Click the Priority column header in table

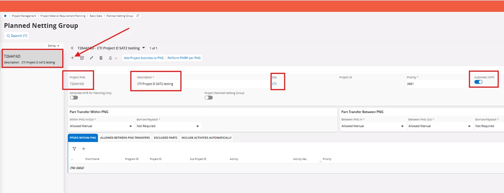coord(327,159)
